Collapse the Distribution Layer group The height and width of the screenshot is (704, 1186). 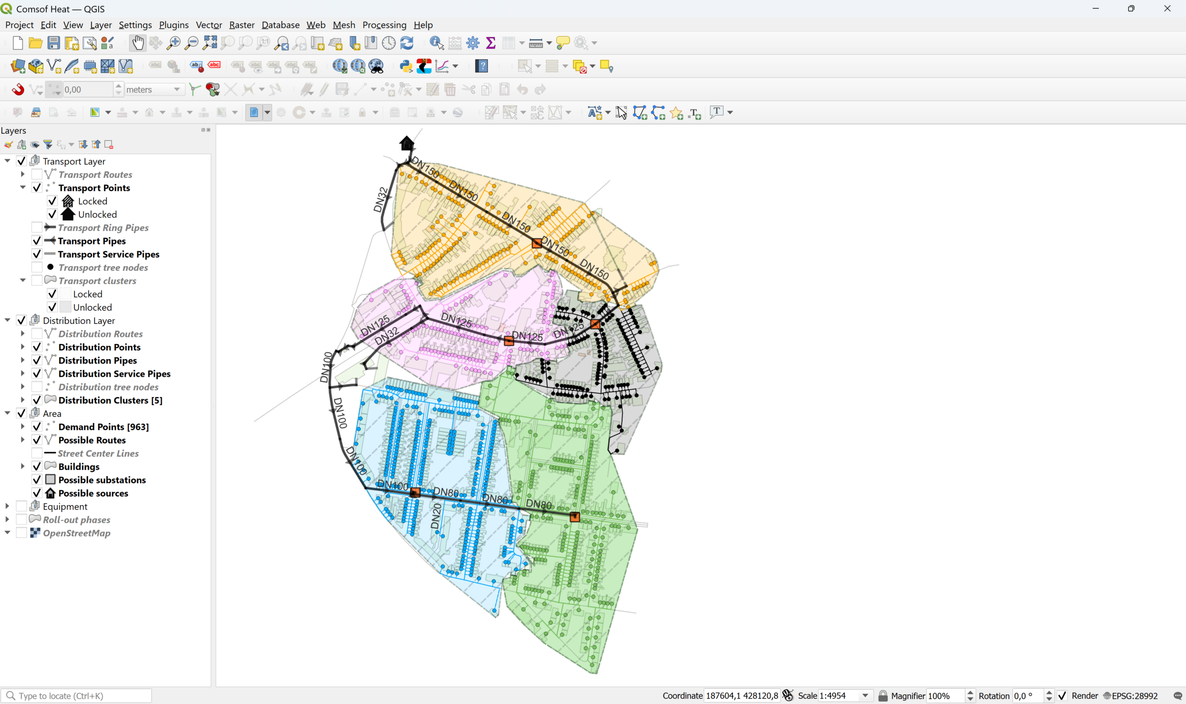pos(7,320)
